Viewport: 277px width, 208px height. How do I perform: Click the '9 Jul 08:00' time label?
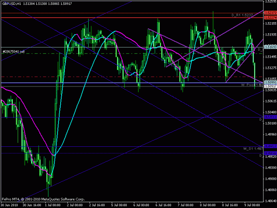point(252,205)
